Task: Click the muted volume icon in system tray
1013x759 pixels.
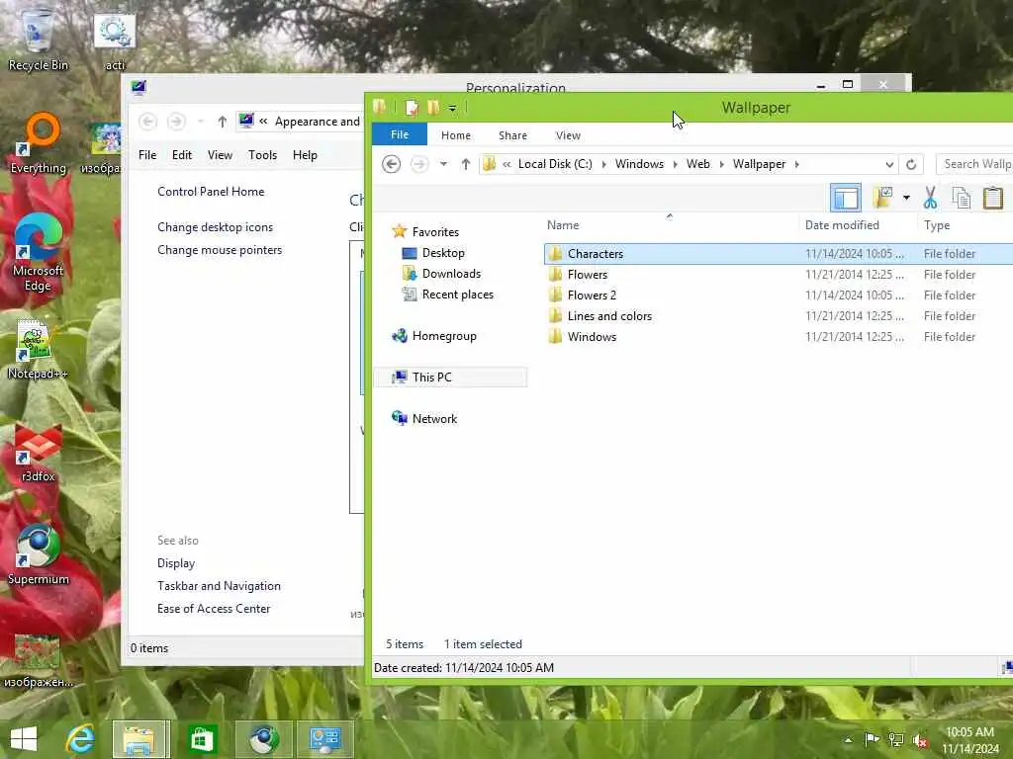Action: (920, 740)
